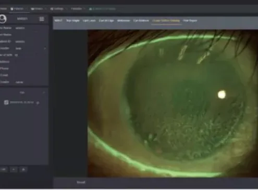Click the user avatar icon
The image size is (258, 190).
[x=3, y=19]
